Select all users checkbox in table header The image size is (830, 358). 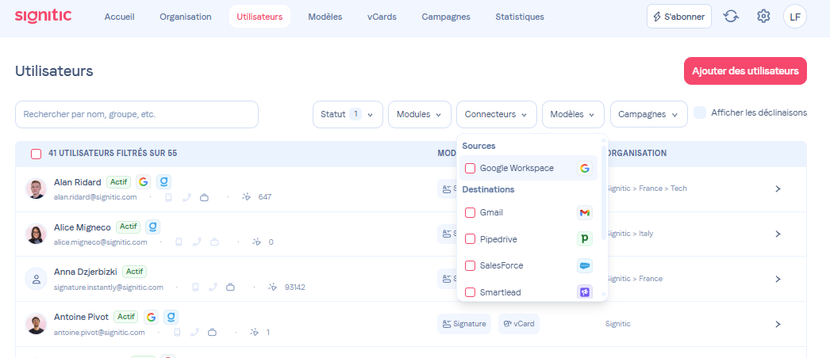[36, 154]
